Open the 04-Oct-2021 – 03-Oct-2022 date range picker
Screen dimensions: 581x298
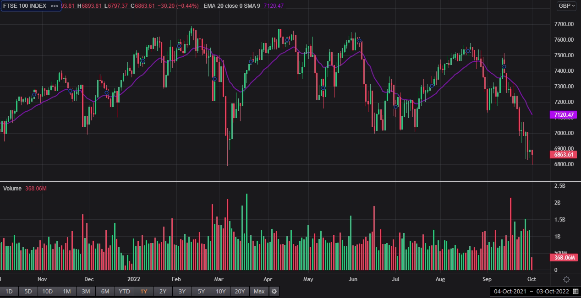[x=535, y=292]
